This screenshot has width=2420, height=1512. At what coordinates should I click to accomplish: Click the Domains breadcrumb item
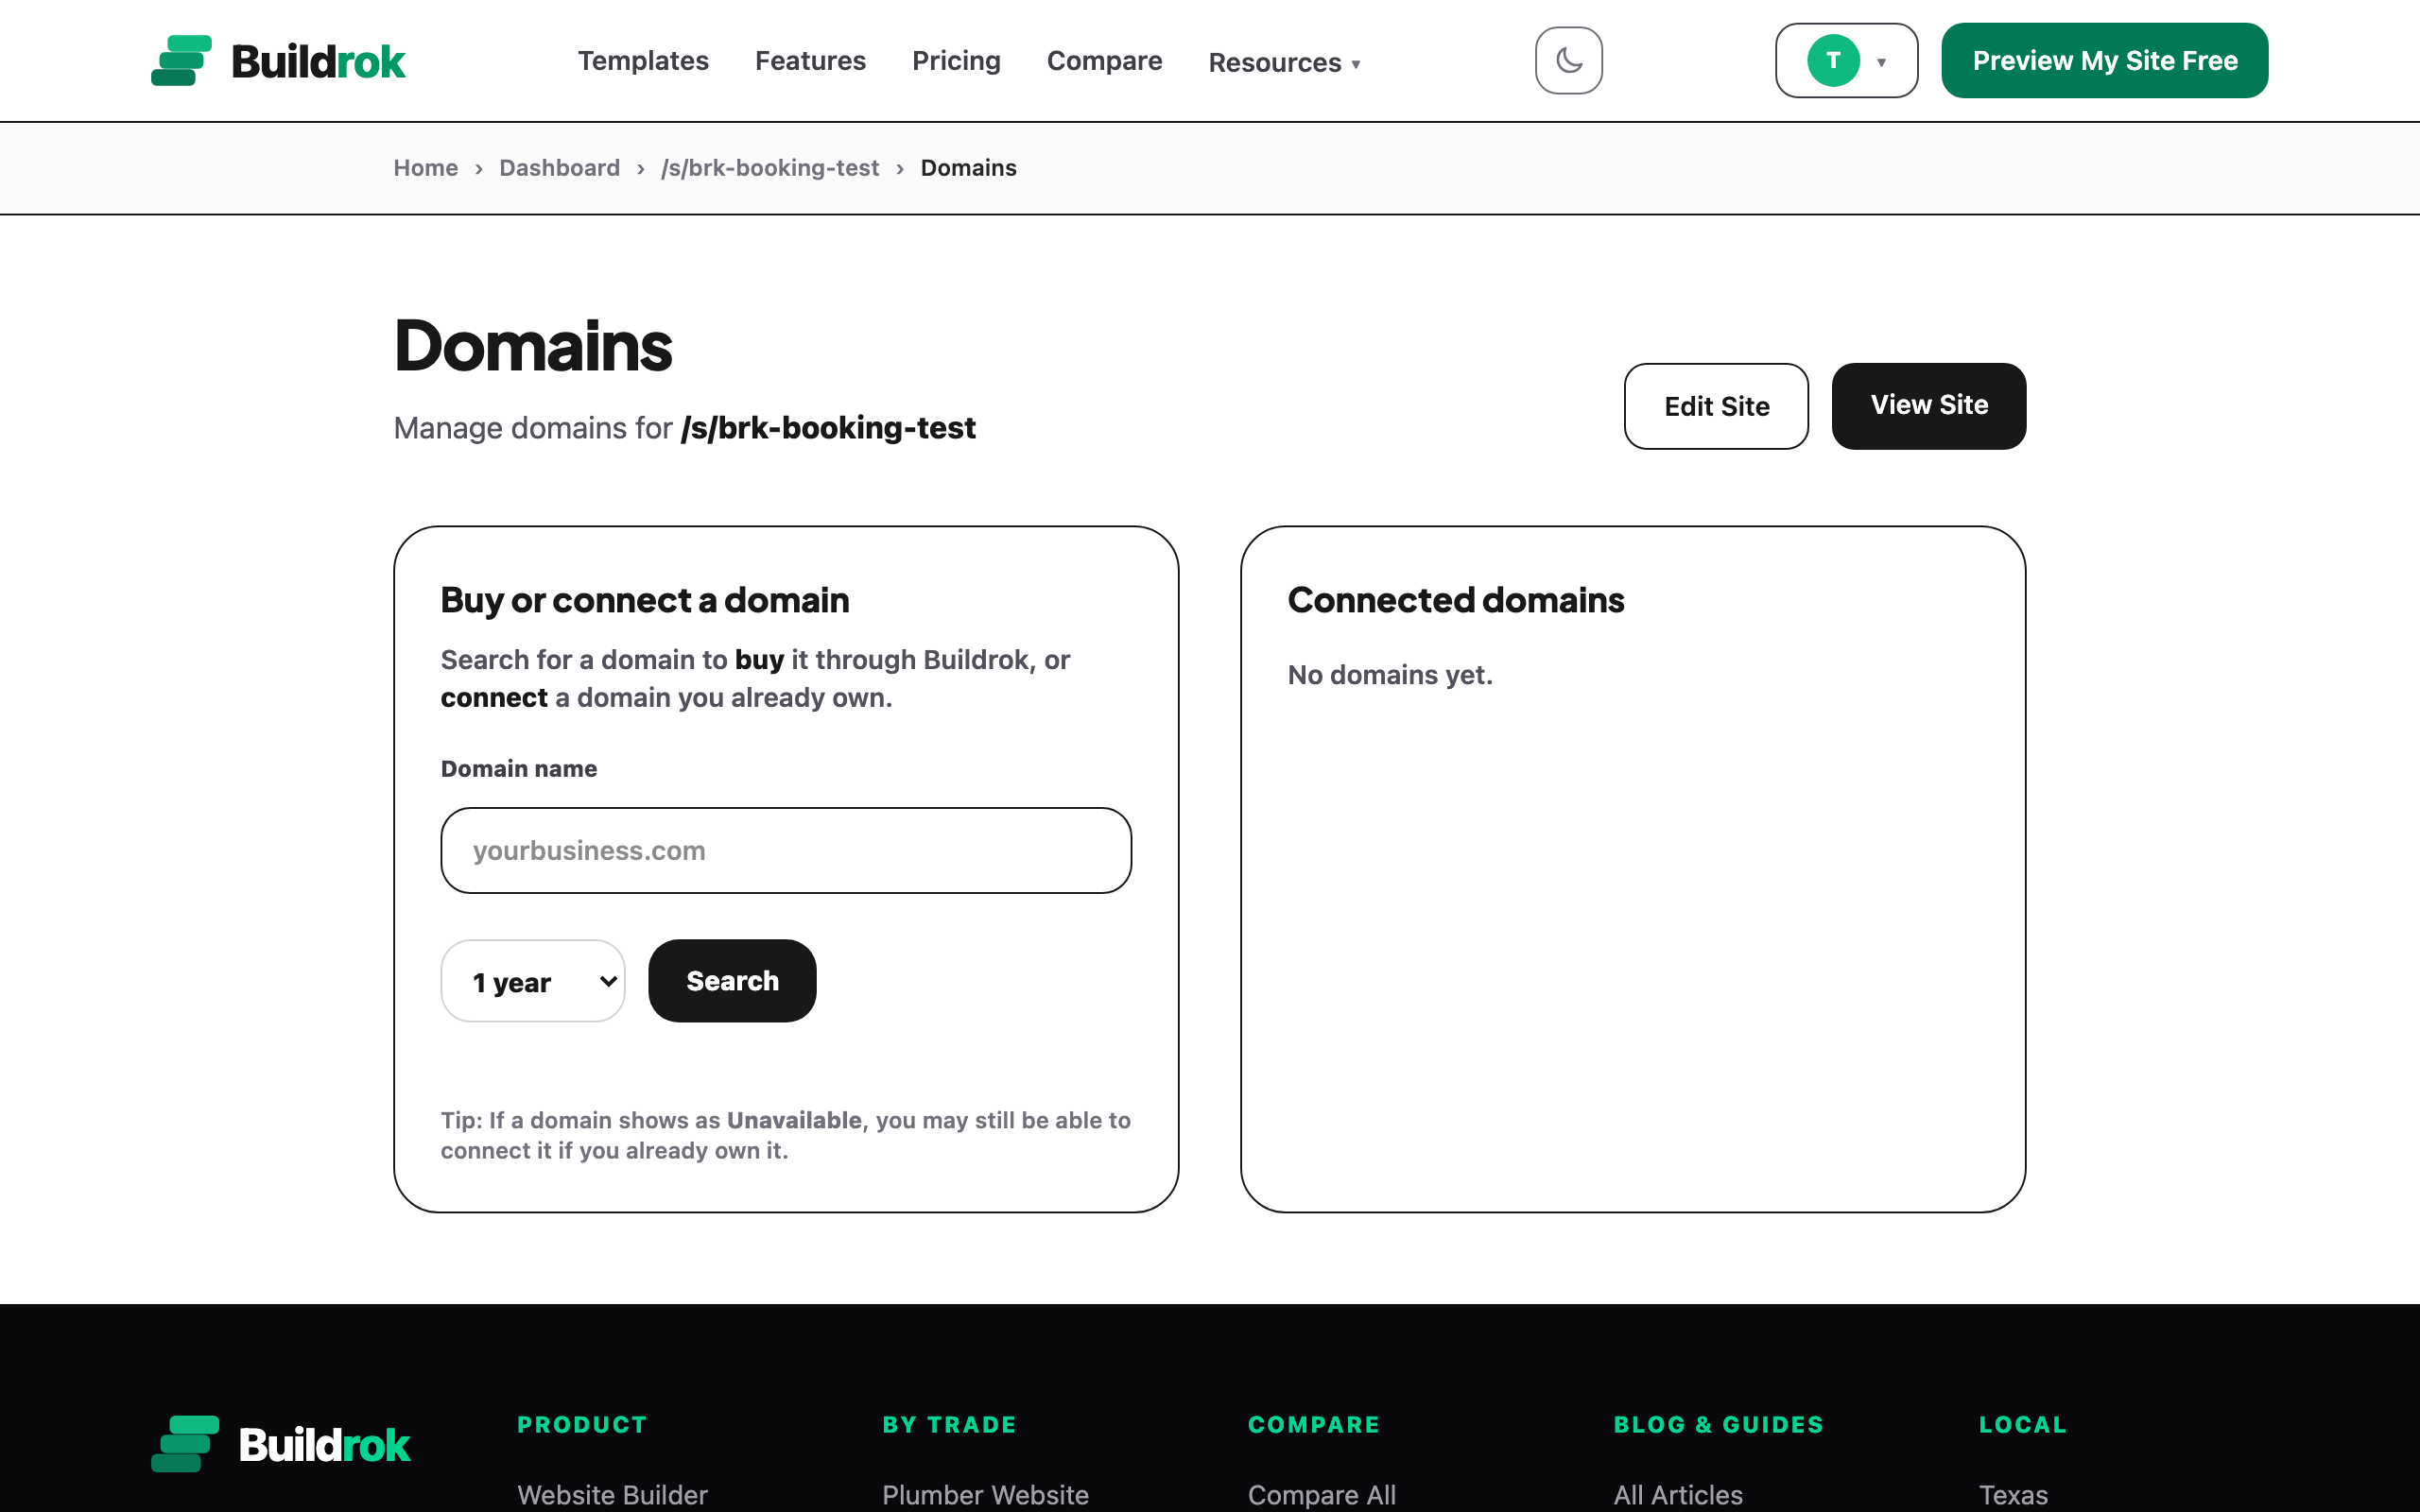point(968,168)
